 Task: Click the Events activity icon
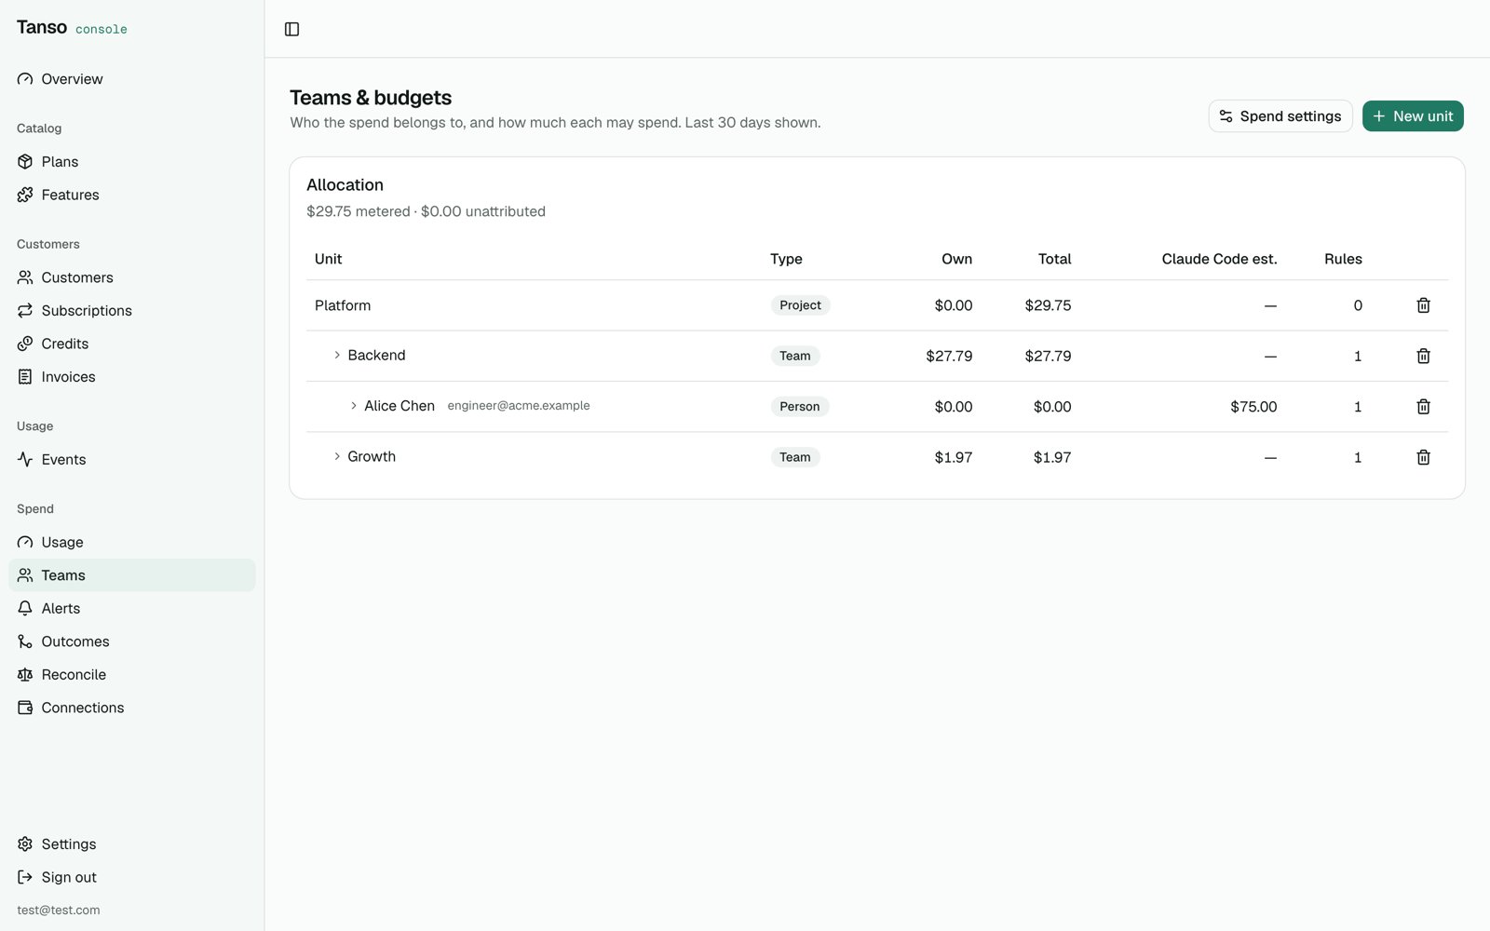point(25,460)
